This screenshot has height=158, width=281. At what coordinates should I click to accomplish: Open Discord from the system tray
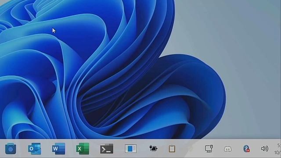click(x=227, y=149)
